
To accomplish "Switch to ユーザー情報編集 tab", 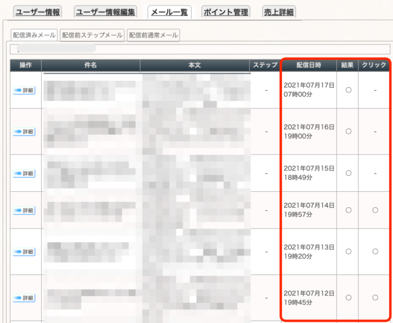I will 105,12.
